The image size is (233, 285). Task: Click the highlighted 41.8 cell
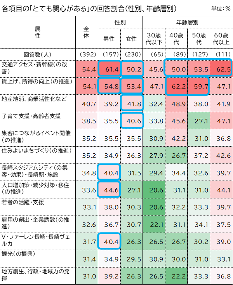point(132,104)
